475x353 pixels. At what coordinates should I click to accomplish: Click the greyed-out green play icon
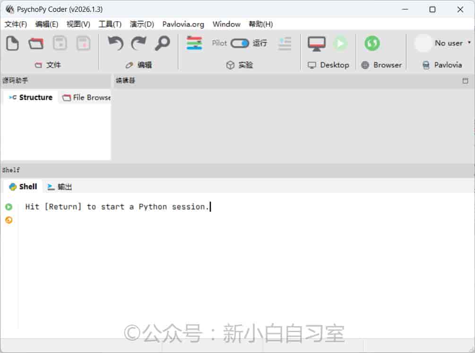[340, 43]
